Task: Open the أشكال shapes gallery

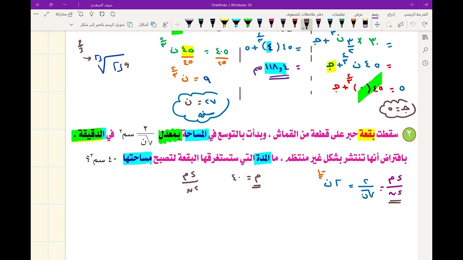Action: [147, 25]
